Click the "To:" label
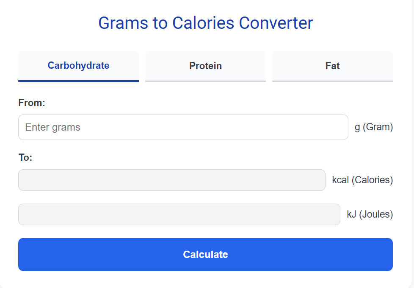414x288 pixels. coord(25,158)
